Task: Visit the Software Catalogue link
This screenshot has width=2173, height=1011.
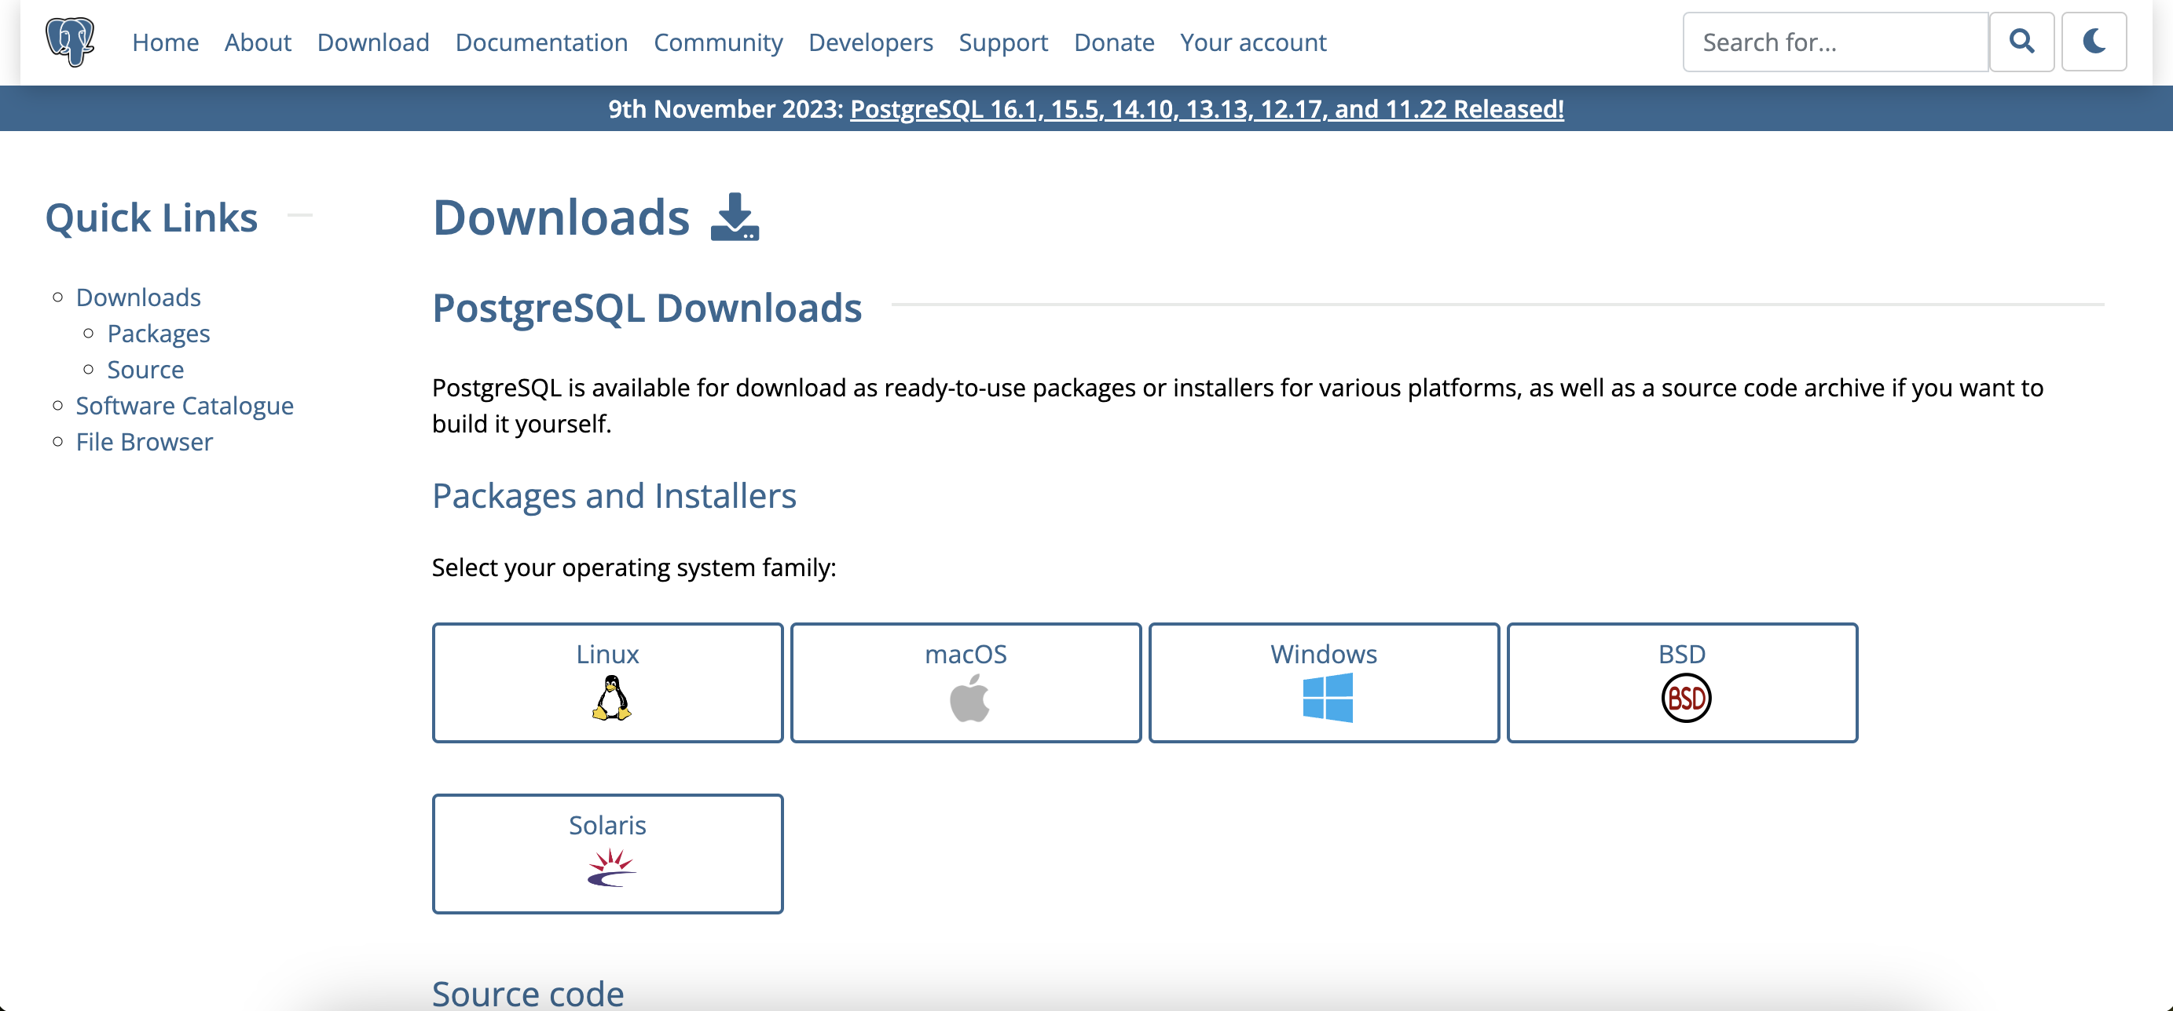Action: pos(185,406)
